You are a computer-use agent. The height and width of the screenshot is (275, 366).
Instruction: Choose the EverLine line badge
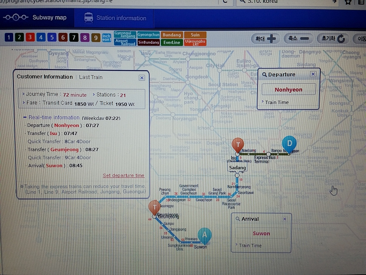tap(172, 42)
